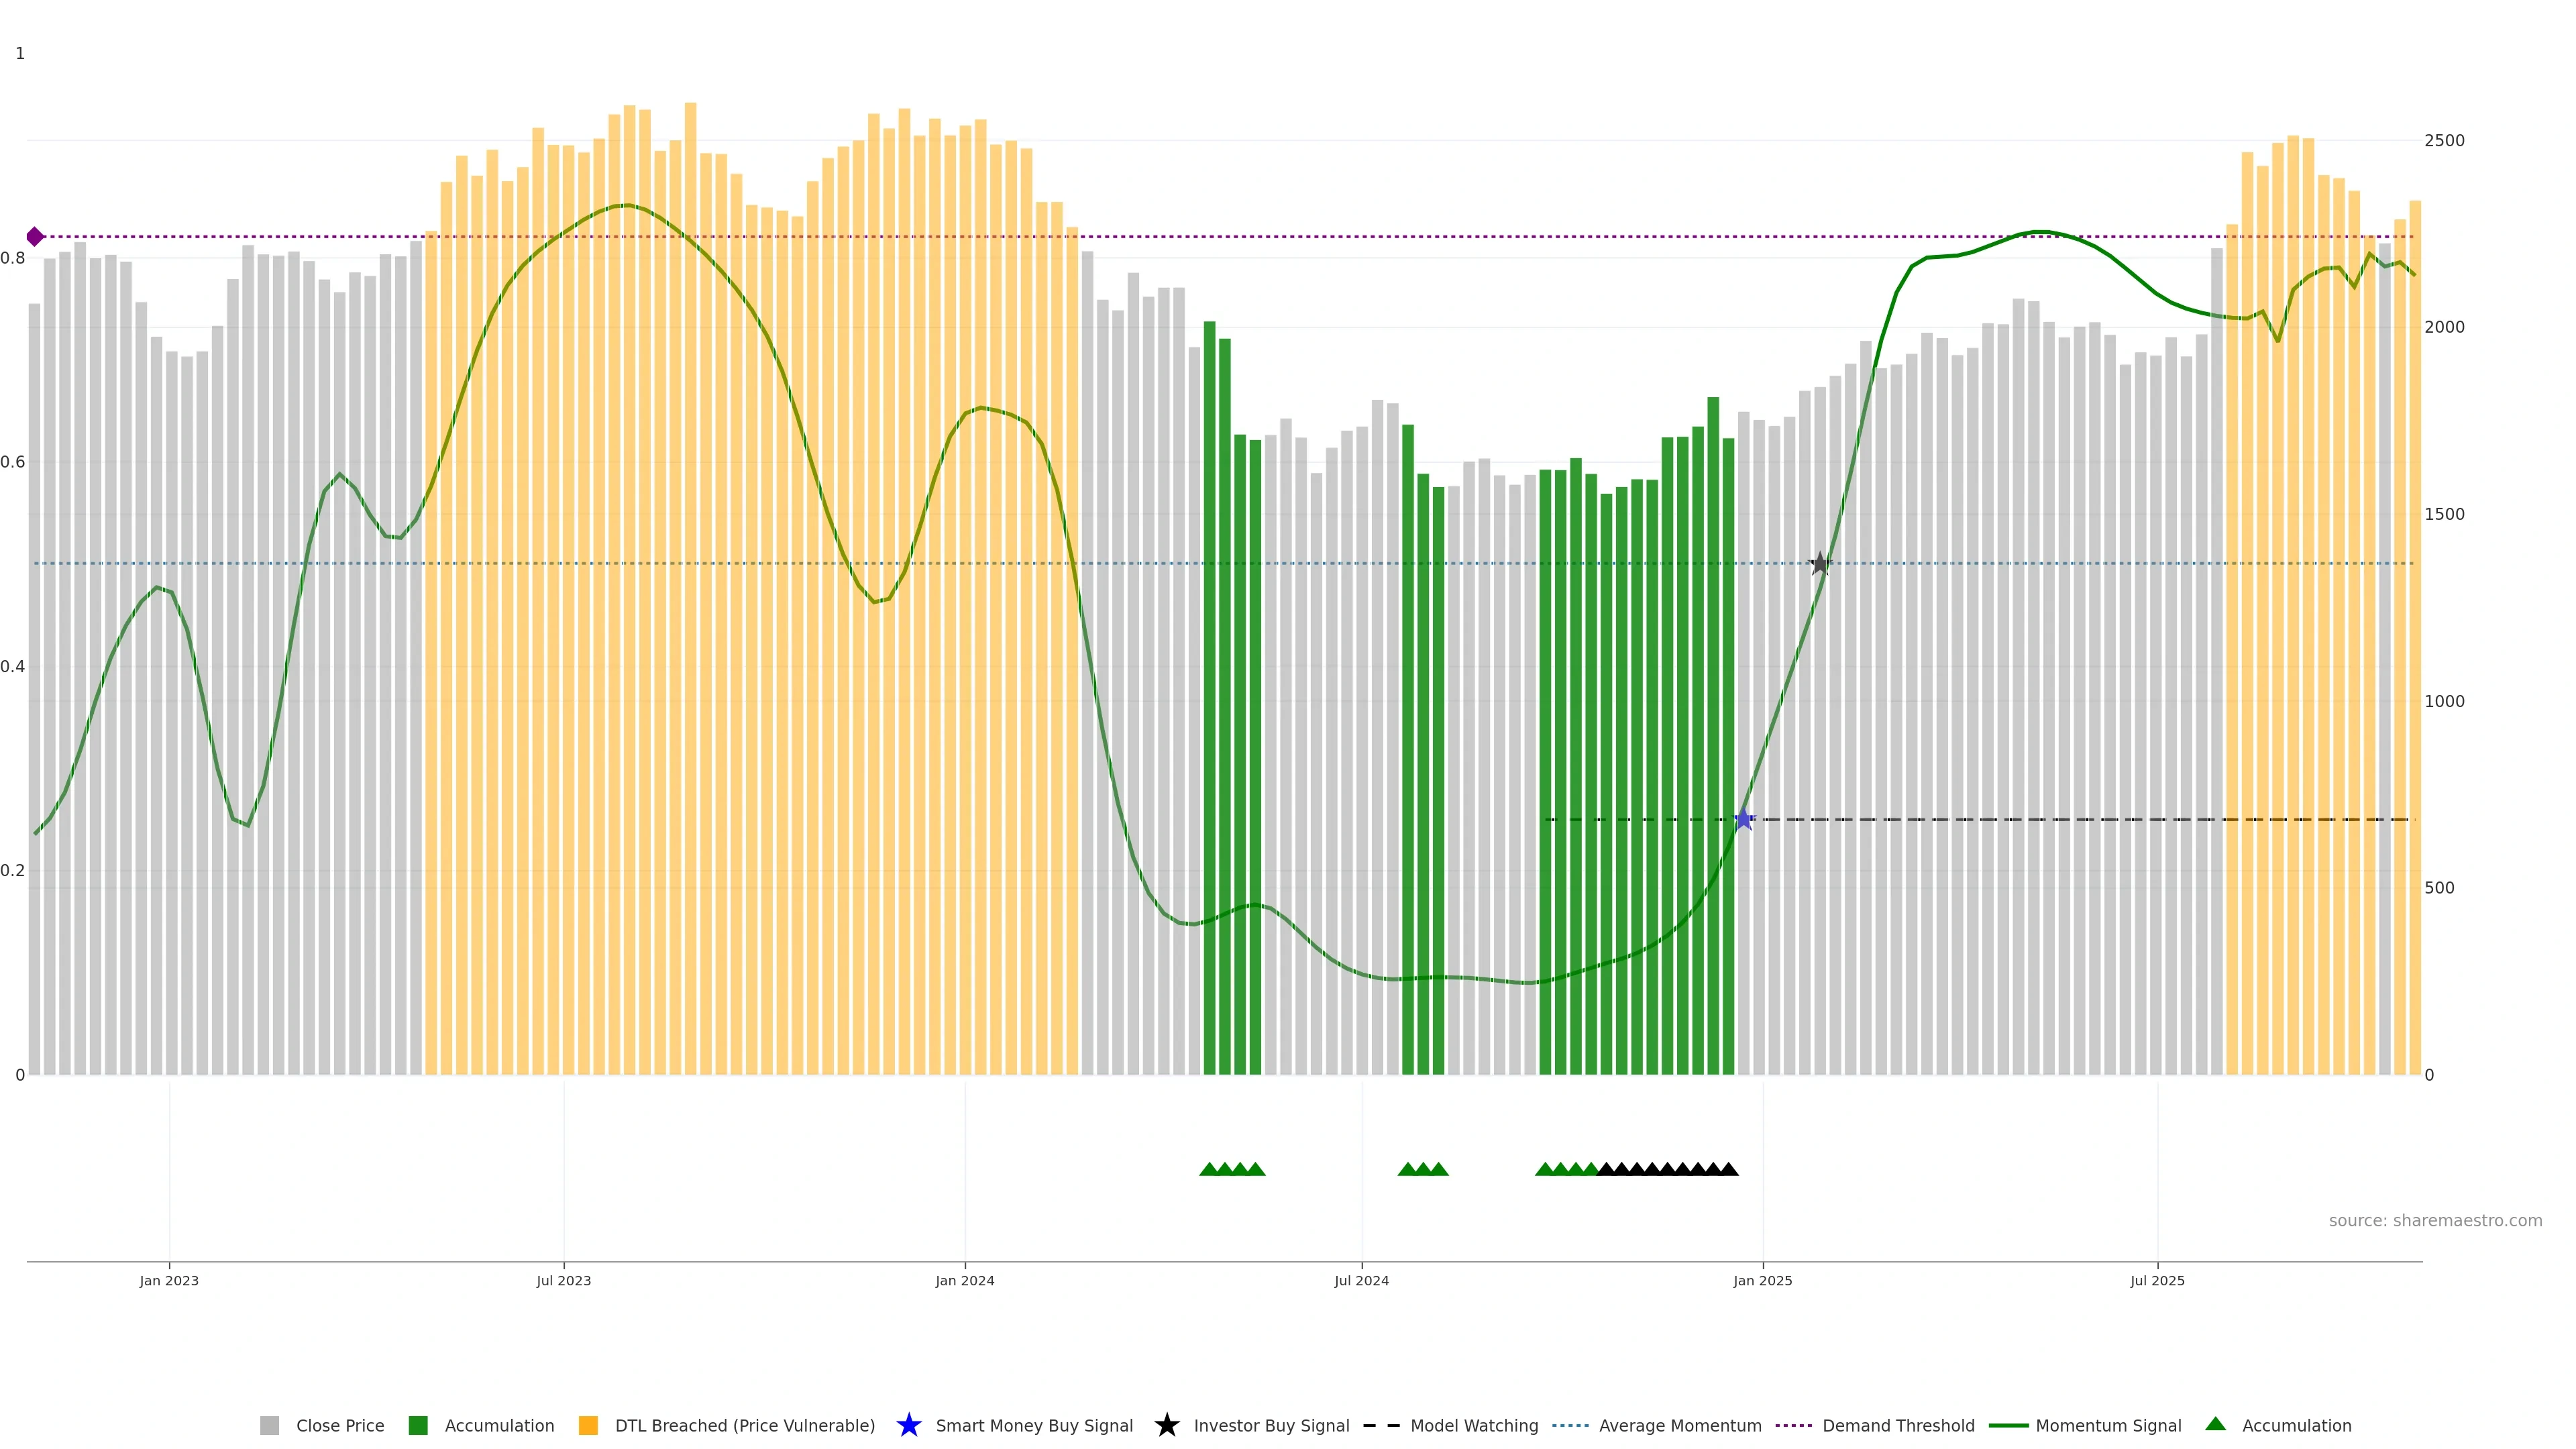This screenshot has width=2576, height=1449.
Task: Click the green Accumulation square swatch in legend
Action: (418, 1426)
